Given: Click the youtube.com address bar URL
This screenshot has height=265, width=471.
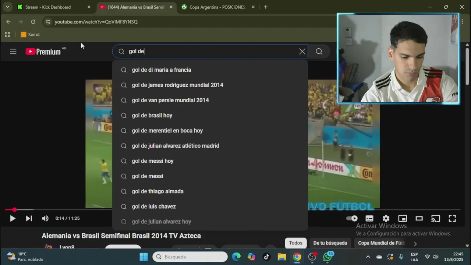Looking at the screenshot, I should click(x=96, y=22).
